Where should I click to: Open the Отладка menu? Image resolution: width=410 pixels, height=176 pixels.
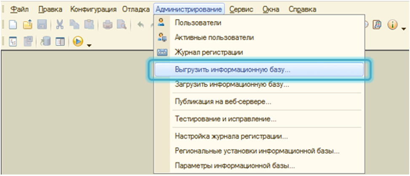point(136,9)
